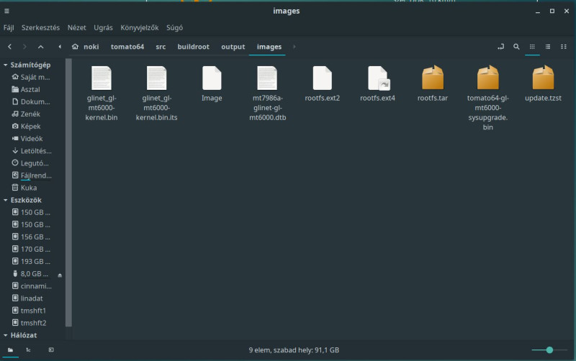Switch to compact view
The width and height of the screenshot is (576, 361).
pos(564,47)
